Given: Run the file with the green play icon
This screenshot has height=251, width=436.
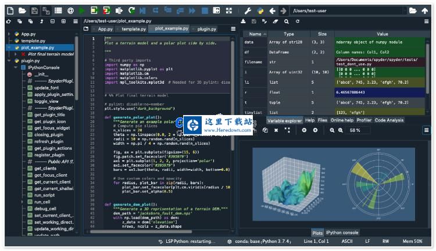Looking at the screenshot, I should (x=82, y=10).
